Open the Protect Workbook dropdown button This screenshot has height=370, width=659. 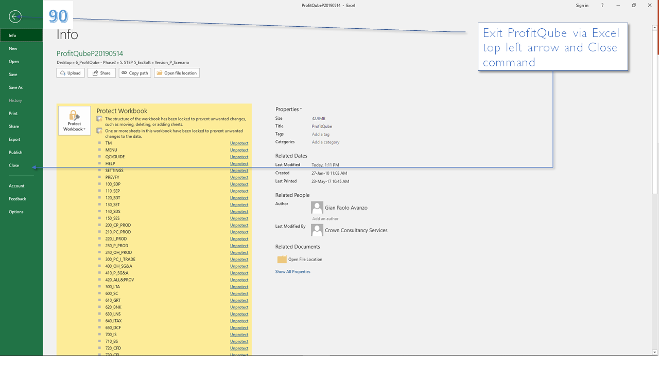coord(75,121)
